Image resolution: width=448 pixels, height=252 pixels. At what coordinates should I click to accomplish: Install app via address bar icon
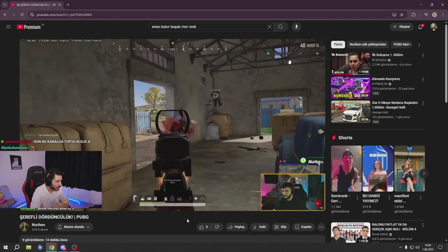(394, 15)
